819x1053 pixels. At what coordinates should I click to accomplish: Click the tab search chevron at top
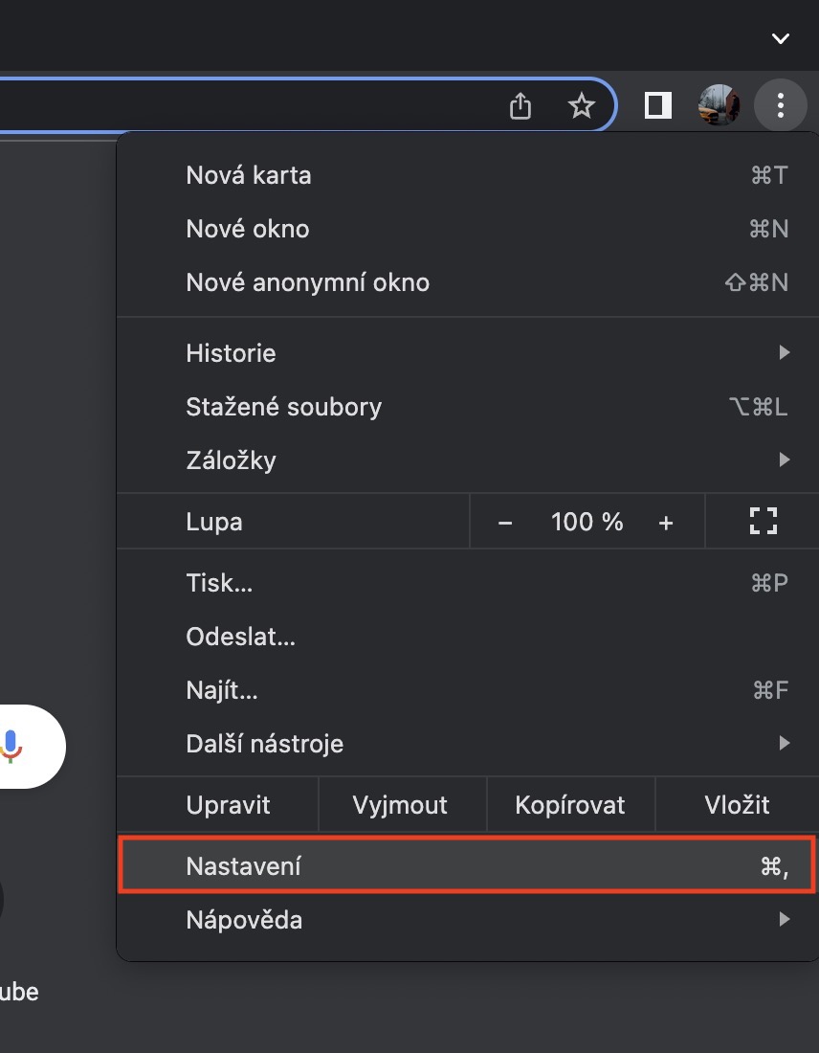click(781, 38)
